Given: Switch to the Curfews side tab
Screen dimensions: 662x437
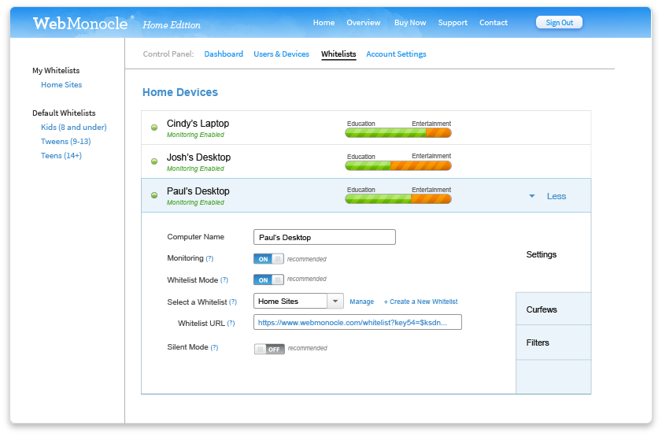Looking at the screenshot, I should (x=553, y=309).
